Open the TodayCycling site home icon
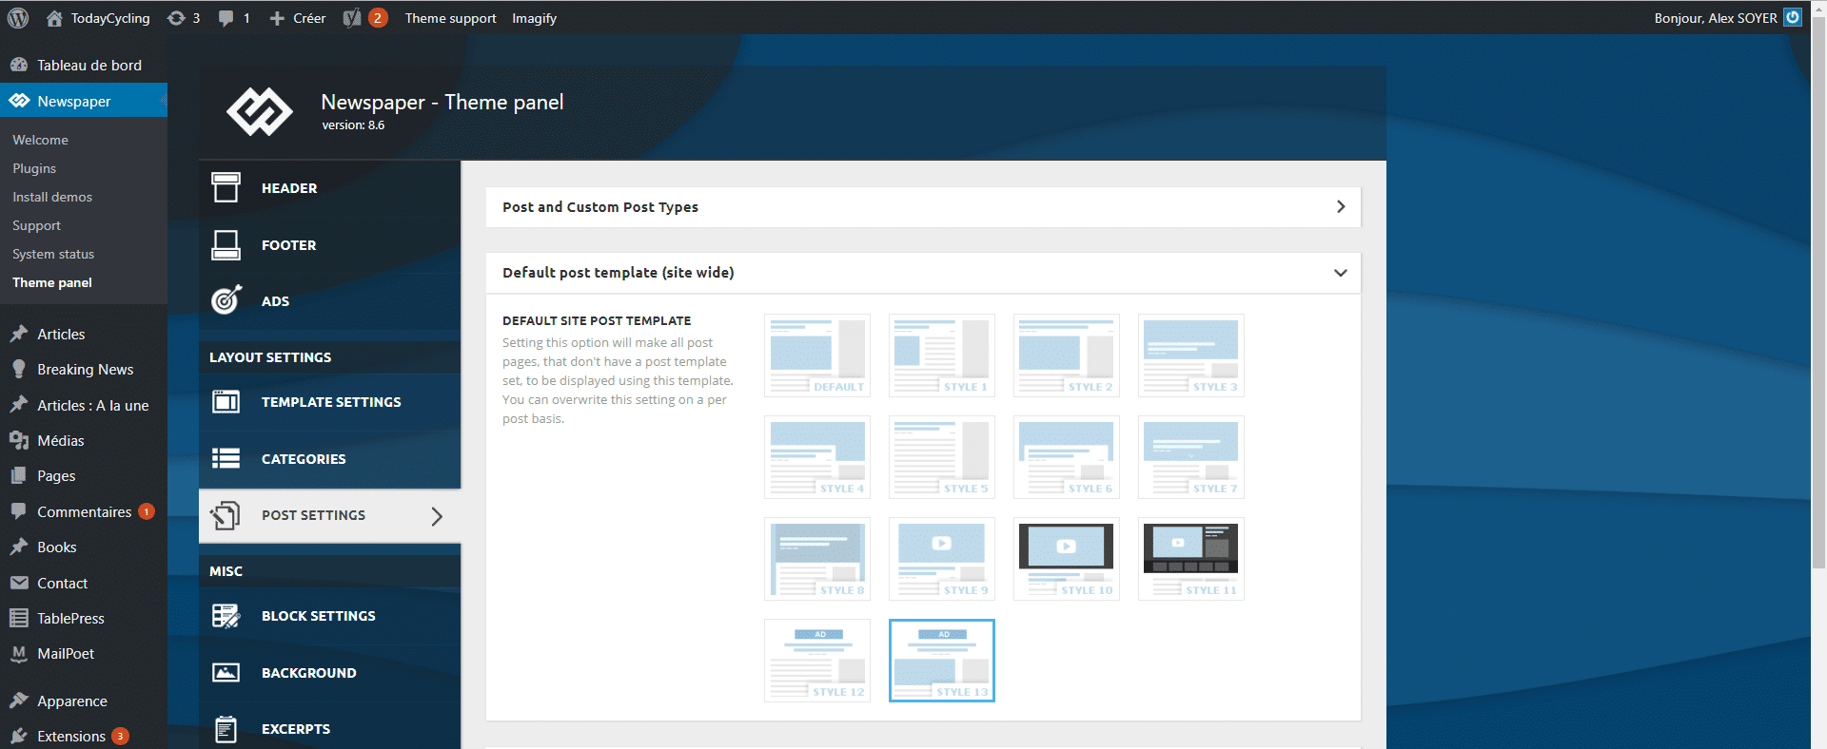 coord(54,18)
